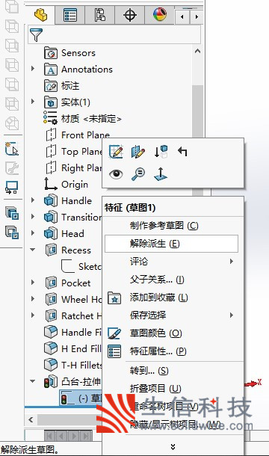The width and height of the screenshot is (269, 456).
Task: Select the 实体(1) solid bodies icon
Action: click(51, 102)
